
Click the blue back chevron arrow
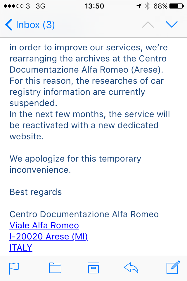coord(9,25)
